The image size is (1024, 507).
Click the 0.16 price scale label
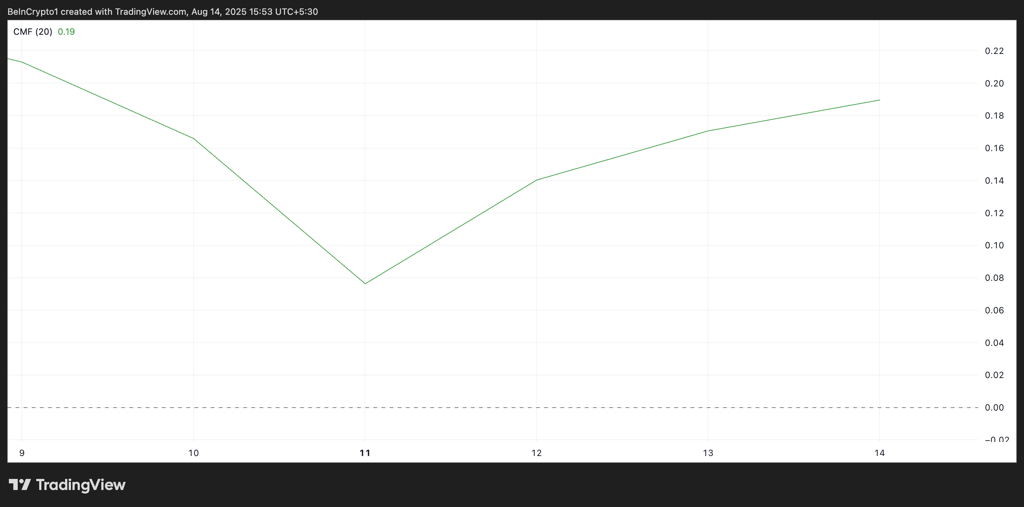(994, 148)
